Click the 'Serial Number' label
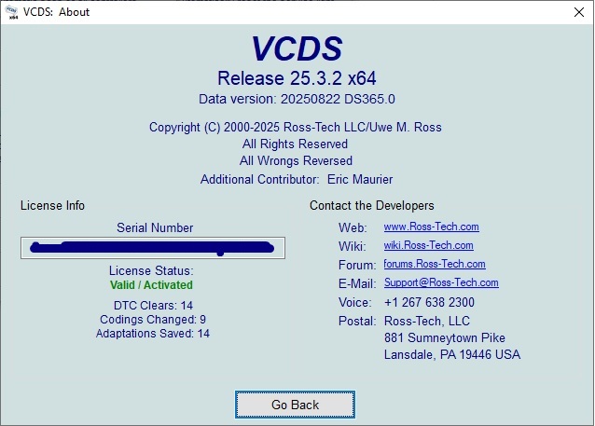The image size is (595, 426). point(155,227)
